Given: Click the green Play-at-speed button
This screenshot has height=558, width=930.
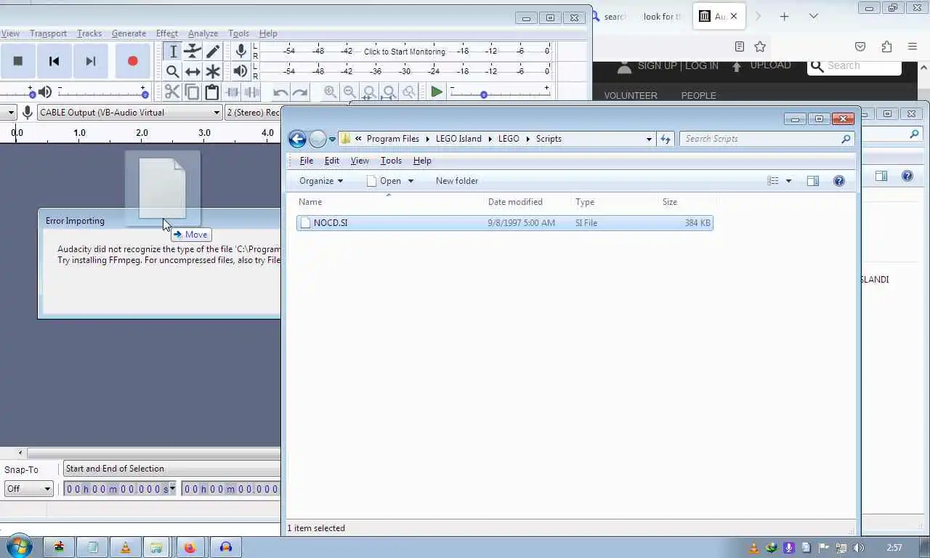Looking at the screenshot, I should click(437, 92).
